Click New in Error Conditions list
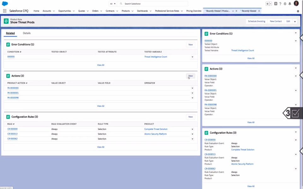This screenshot has height=189, width=303. pyautogui.click(x=191, y=44)
